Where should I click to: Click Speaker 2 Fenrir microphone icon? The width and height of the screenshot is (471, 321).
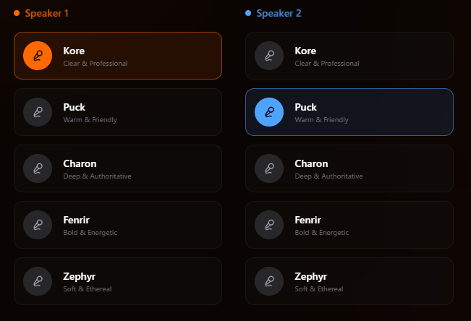coord(269,225)
